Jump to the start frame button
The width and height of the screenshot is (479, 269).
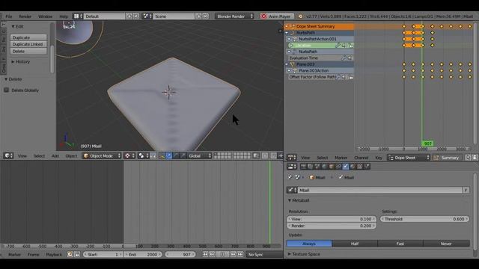[206, 254]
